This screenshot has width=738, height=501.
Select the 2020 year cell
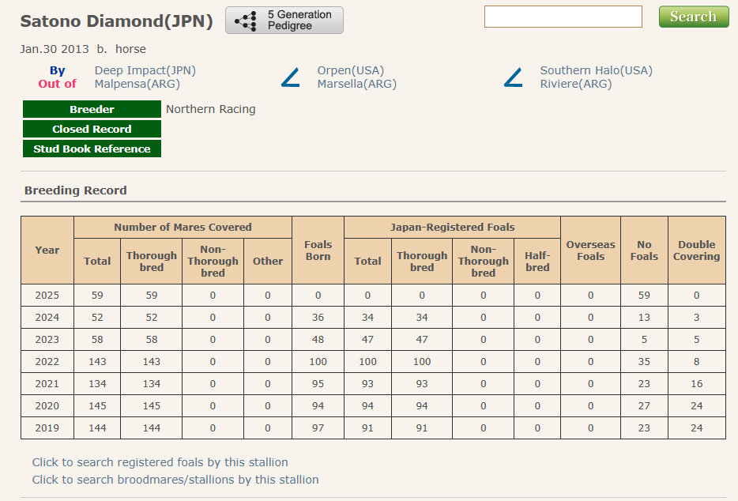pyautogui.click(x=47, y=406)
